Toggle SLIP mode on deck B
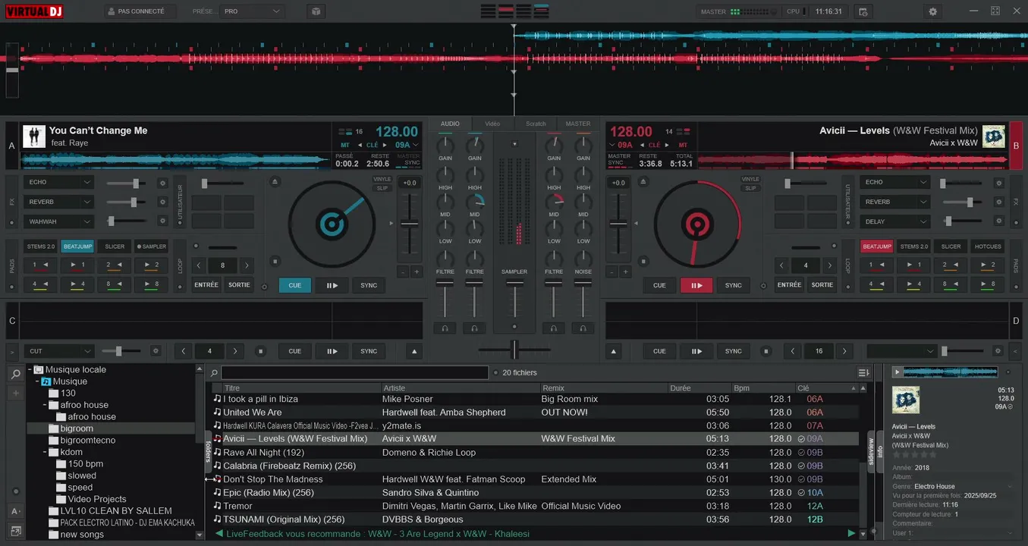 pyautogui.click(x=750, y=188)
